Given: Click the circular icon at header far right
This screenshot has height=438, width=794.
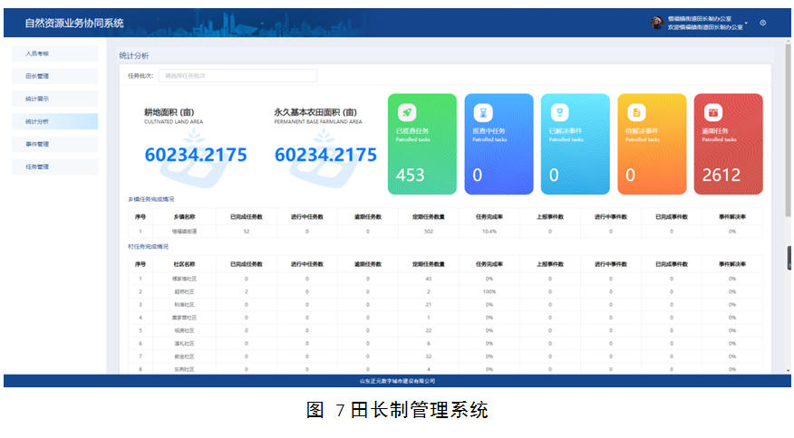Looking at the screenshot, I should pyautogui.click(x=763, y=24).
